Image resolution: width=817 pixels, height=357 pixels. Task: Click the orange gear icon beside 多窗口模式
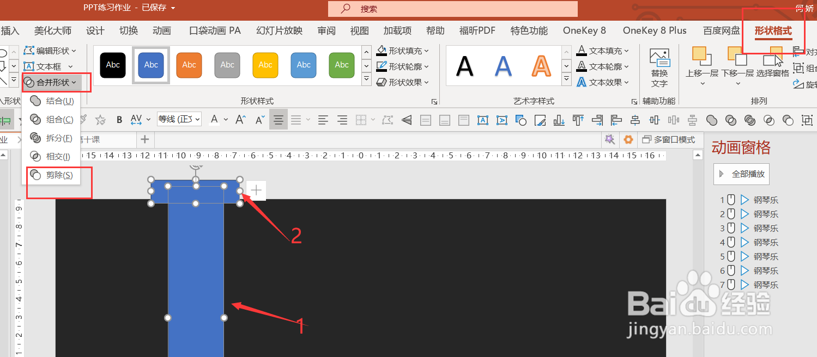tap(628, 140)
